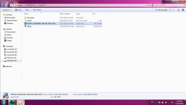The image size is (186, 105).
Task: Click the Action Center flag icon
Action: click(159, 102)
